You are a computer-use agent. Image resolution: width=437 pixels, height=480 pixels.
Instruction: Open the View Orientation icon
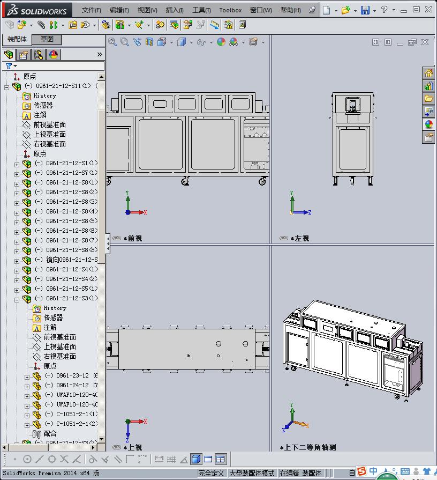tap(162, 42)
